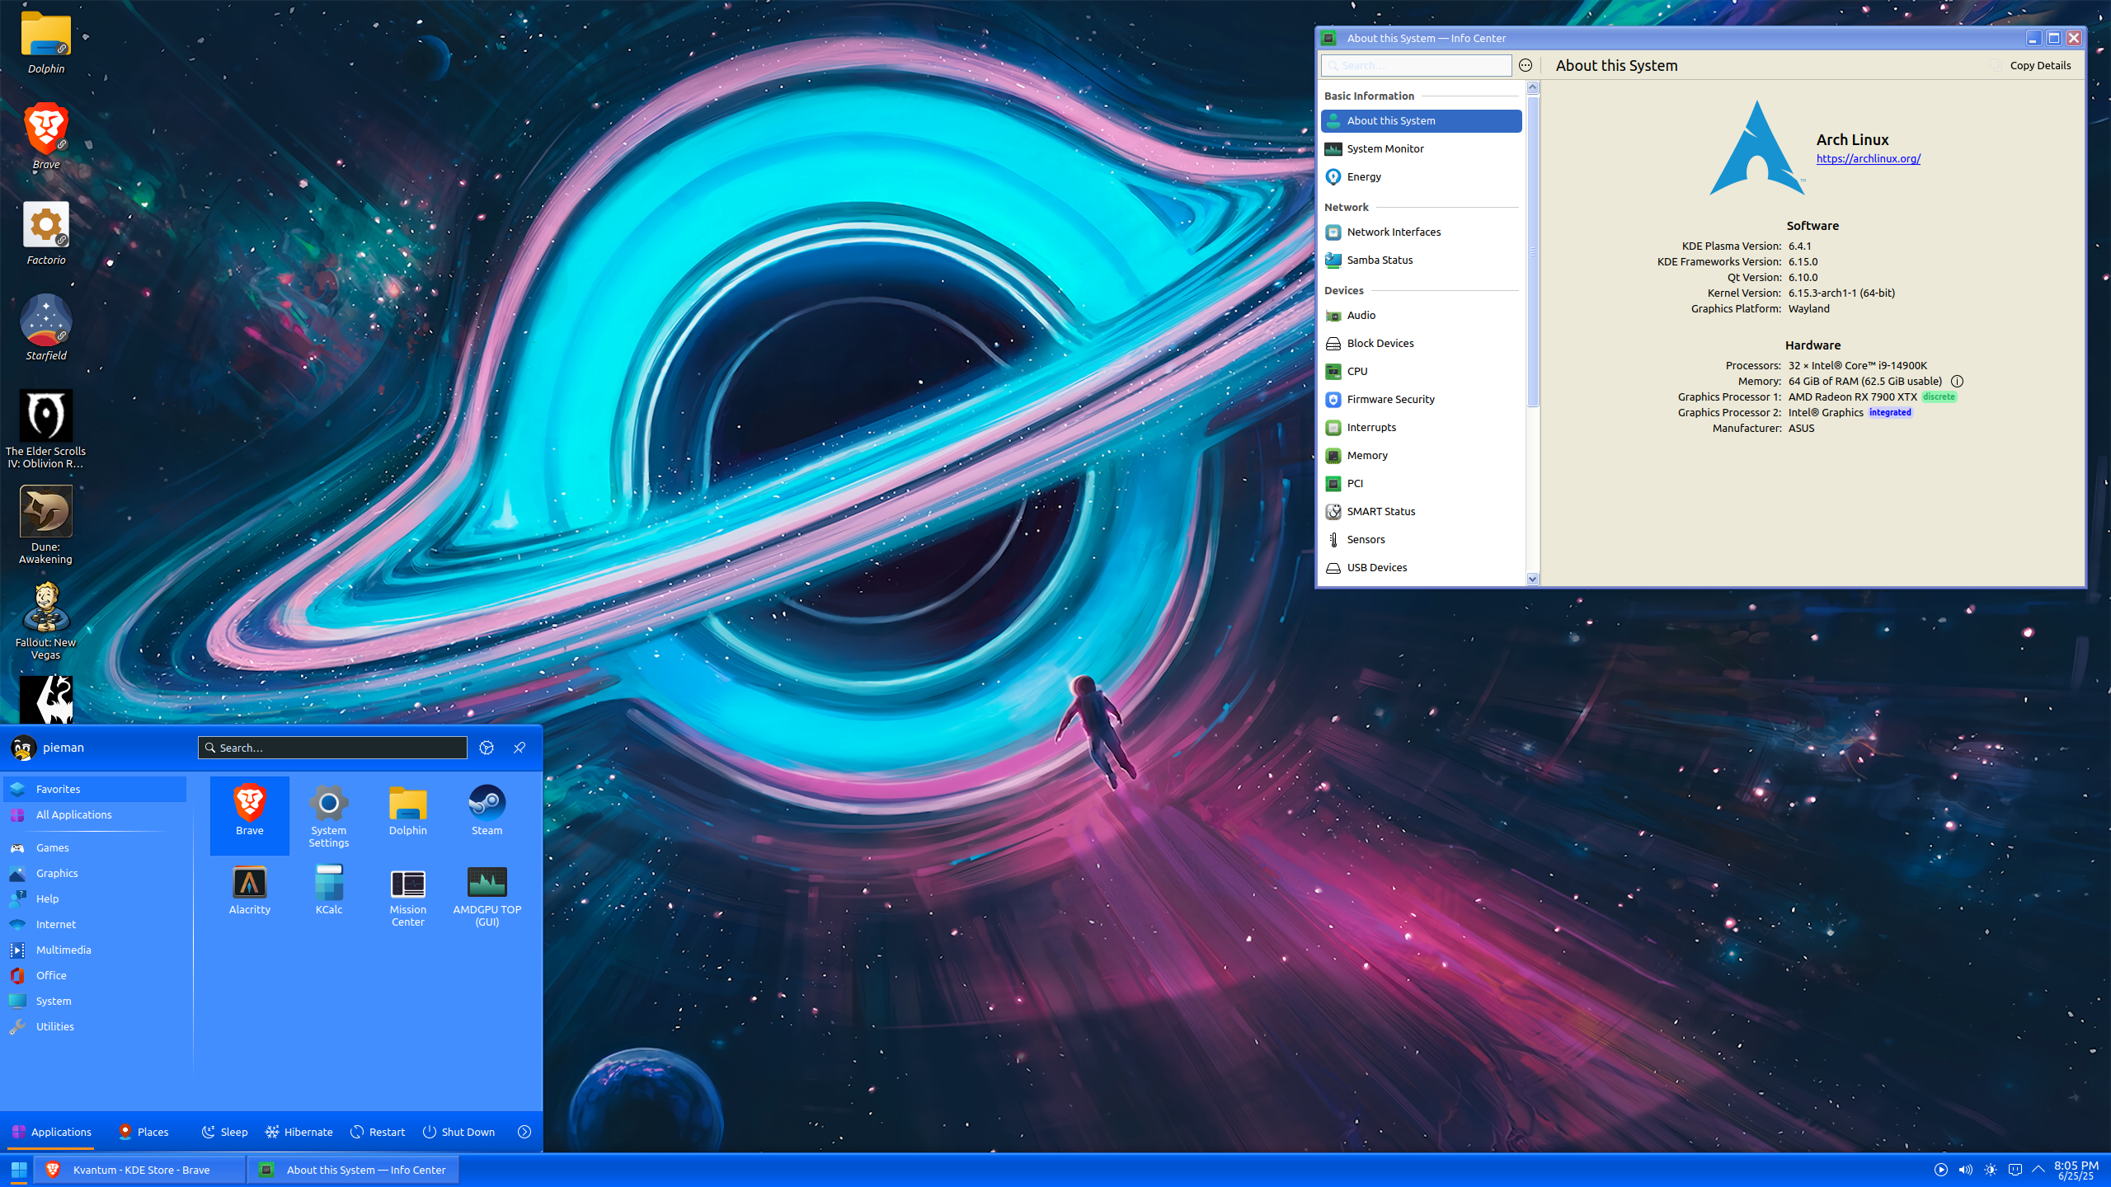Click the Restart button
The image size is (2111, 1187).
378,1132
